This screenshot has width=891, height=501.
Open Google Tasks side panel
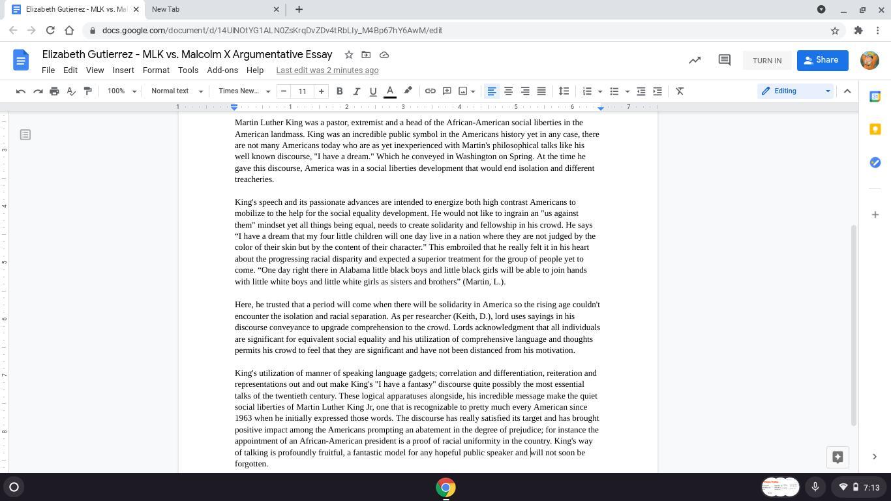(x=875, y=162)
